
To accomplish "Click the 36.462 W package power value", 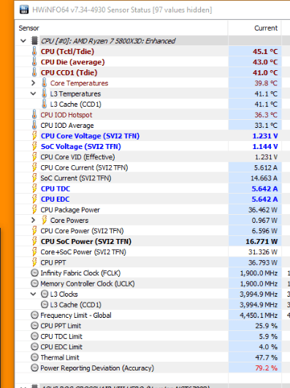I will (263, 210).
